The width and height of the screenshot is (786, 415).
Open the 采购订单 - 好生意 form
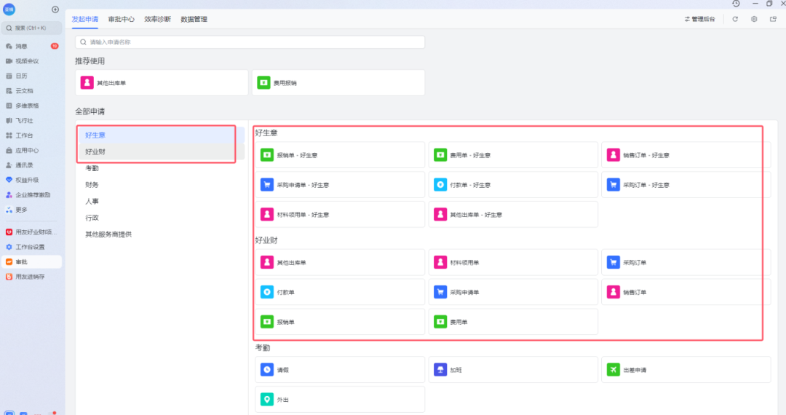click(686, 185)
